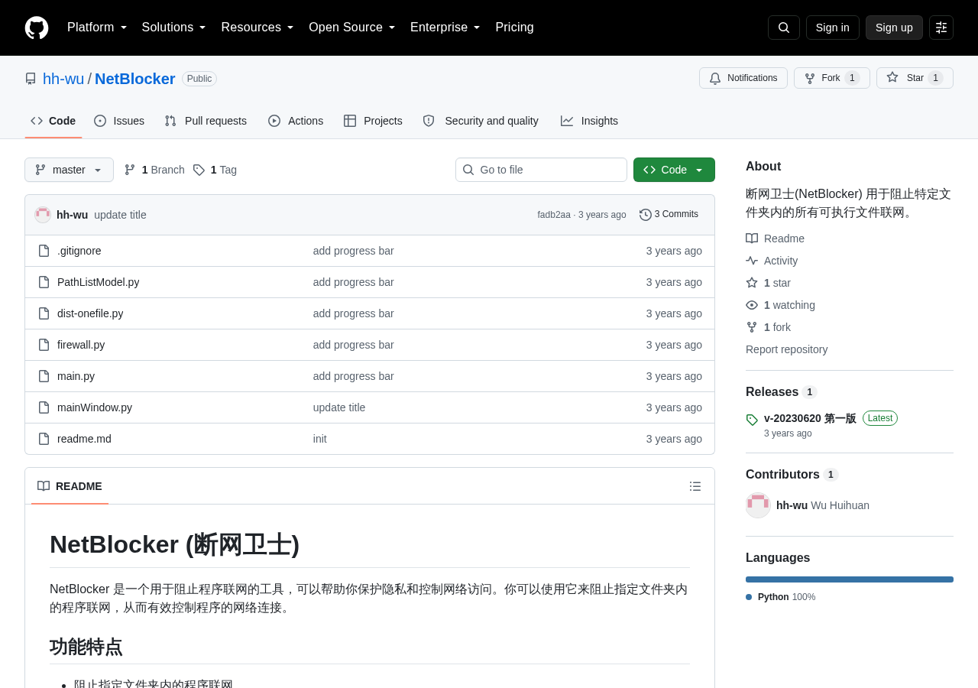Open the mainWindow.py file
Image resolution: width=978 pixels, height=688 pixels.
coord(95,407)
